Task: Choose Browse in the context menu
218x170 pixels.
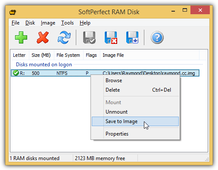Action: (x=135, y=80)
